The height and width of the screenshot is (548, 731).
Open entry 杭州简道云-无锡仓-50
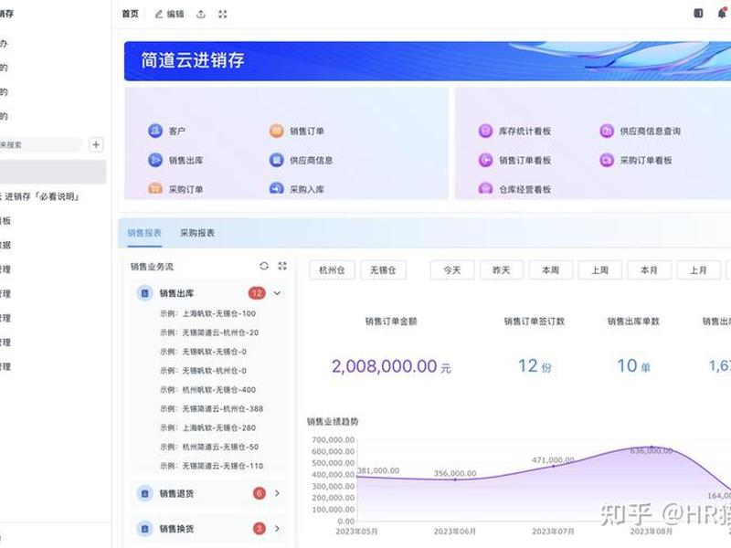[209, 447]
